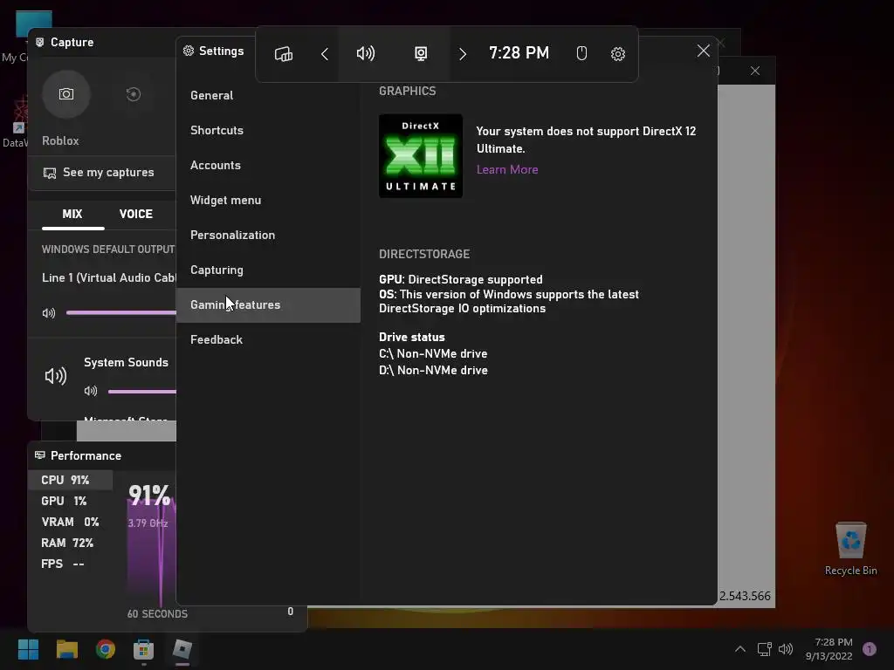Viewport: 894px width, 670px height.
Task: Open the Shortcuts settings section
Action: (268, 131)
